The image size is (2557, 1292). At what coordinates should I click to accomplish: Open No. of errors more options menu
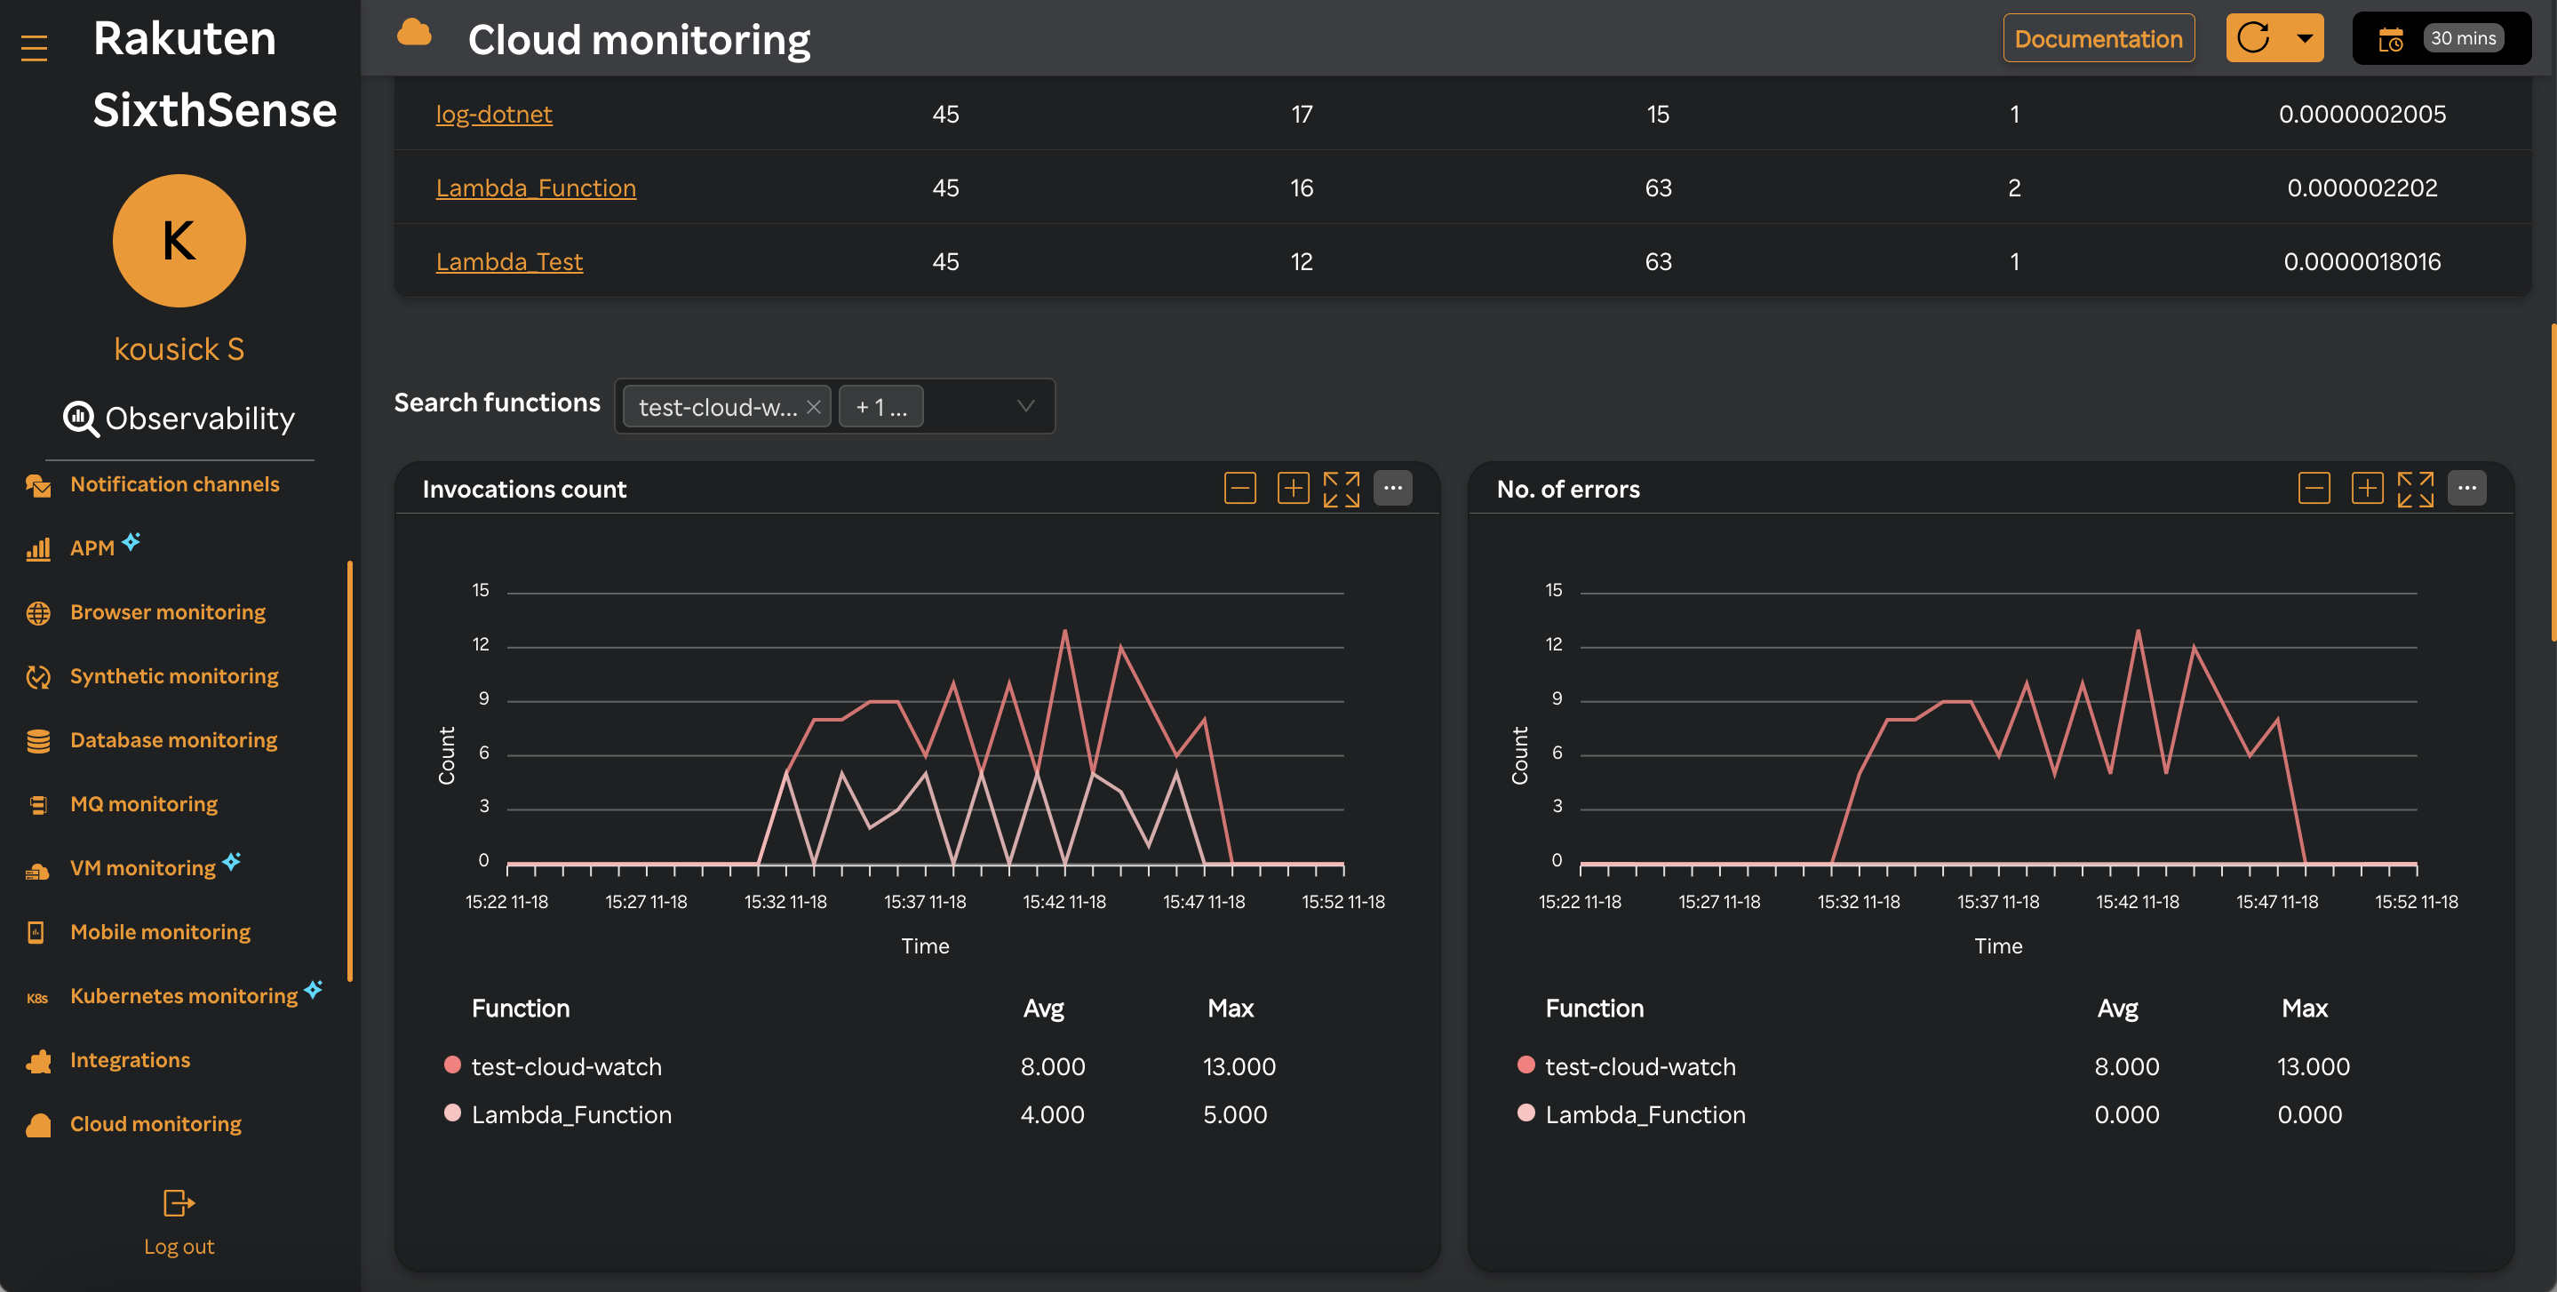coord(2466,488)
